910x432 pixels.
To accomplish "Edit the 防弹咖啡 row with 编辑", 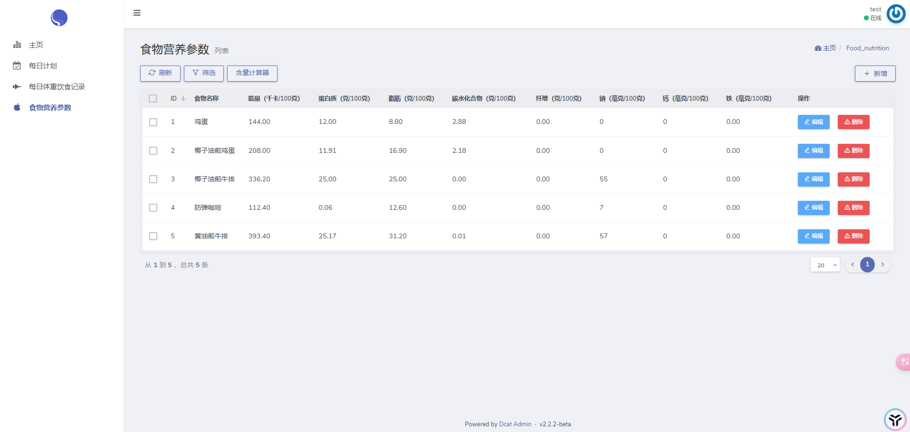I will (x=814, y=207).
